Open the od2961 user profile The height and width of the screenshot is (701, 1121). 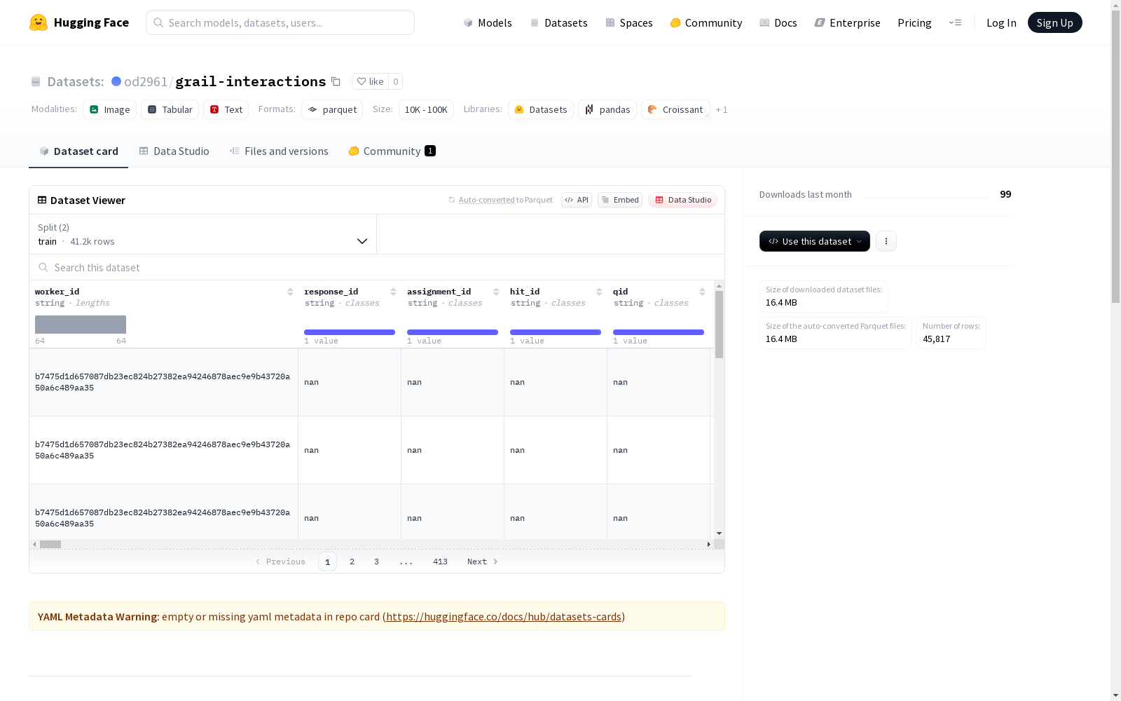tap(145, 81)
